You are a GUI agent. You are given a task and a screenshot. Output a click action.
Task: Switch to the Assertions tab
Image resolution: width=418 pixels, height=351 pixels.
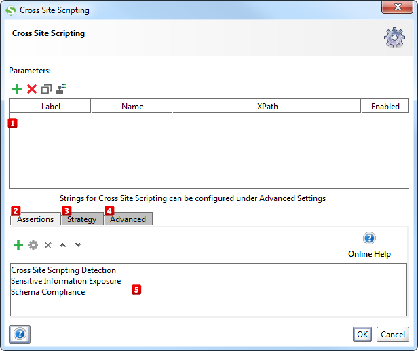pyautogui.click(x=35, y=219)
